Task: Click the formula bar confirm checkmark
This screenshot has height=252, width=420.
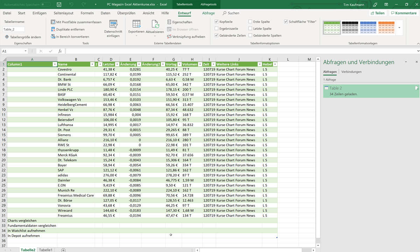Action: [51, 51]
